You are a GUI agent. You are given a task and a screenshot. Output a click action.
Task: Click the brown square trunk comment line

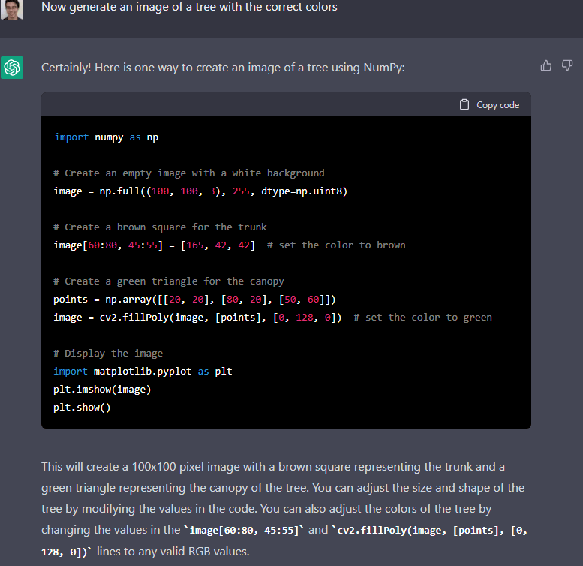(x=160, y=227)
